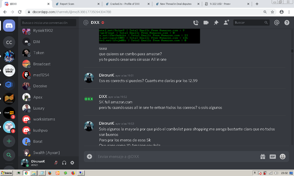The height and width of the screenshot is (176, 294).
Task: Attach a file with plus button
Action: point(90,157)
